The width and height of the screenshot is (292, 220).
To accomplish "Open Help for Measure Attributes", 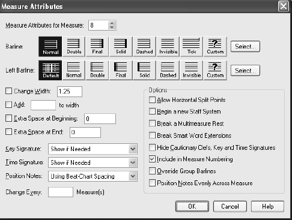I will click(267, 206).
